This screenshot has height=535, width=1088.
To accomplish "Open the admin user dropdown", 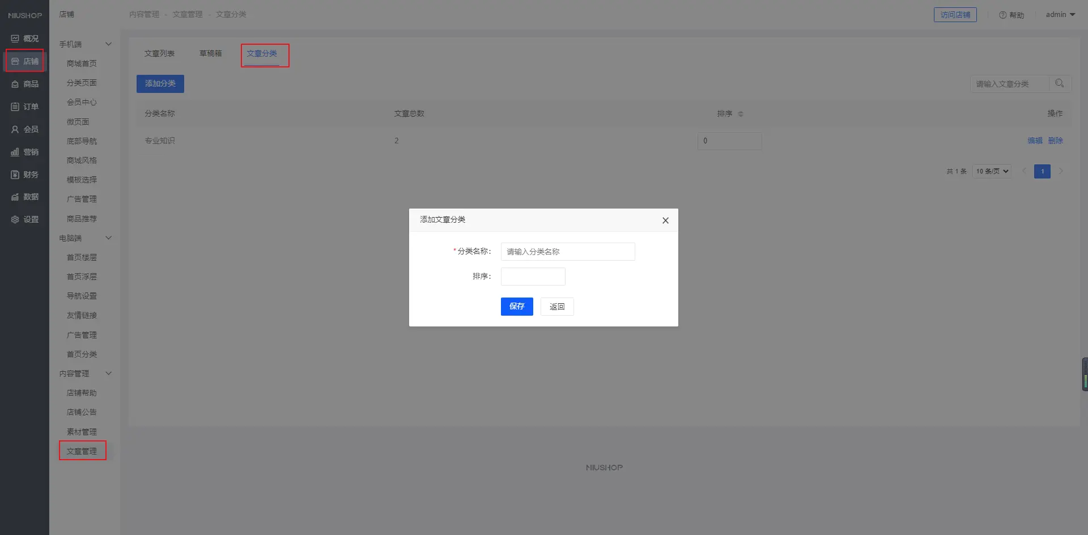I will tap(1060, 15).
